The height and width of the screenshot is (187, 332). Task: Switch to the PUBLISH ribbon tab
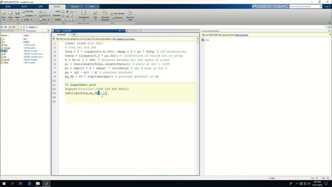pyautogui.click(x=75, y=7)
